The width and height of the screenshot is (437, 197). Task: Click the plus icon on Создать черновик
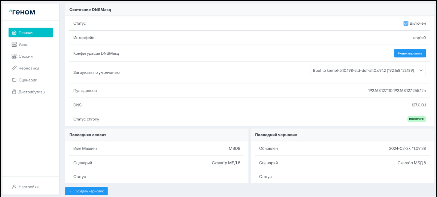[71, 191]
